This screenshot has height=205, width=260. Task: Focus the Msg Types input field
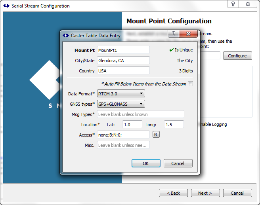[140, 114]
